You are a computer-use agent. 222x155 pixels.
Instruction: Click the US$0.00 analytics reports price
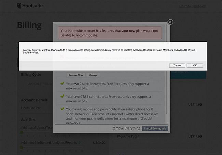99,143
